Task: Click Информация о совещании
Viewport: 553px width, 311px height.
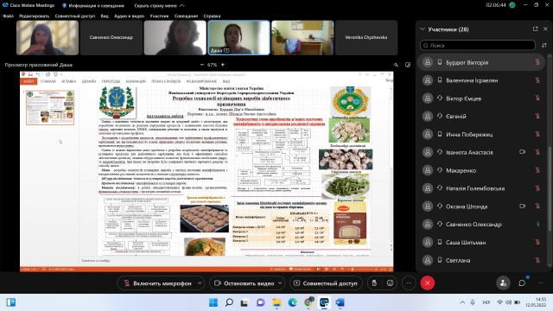Action: [93, 6]
